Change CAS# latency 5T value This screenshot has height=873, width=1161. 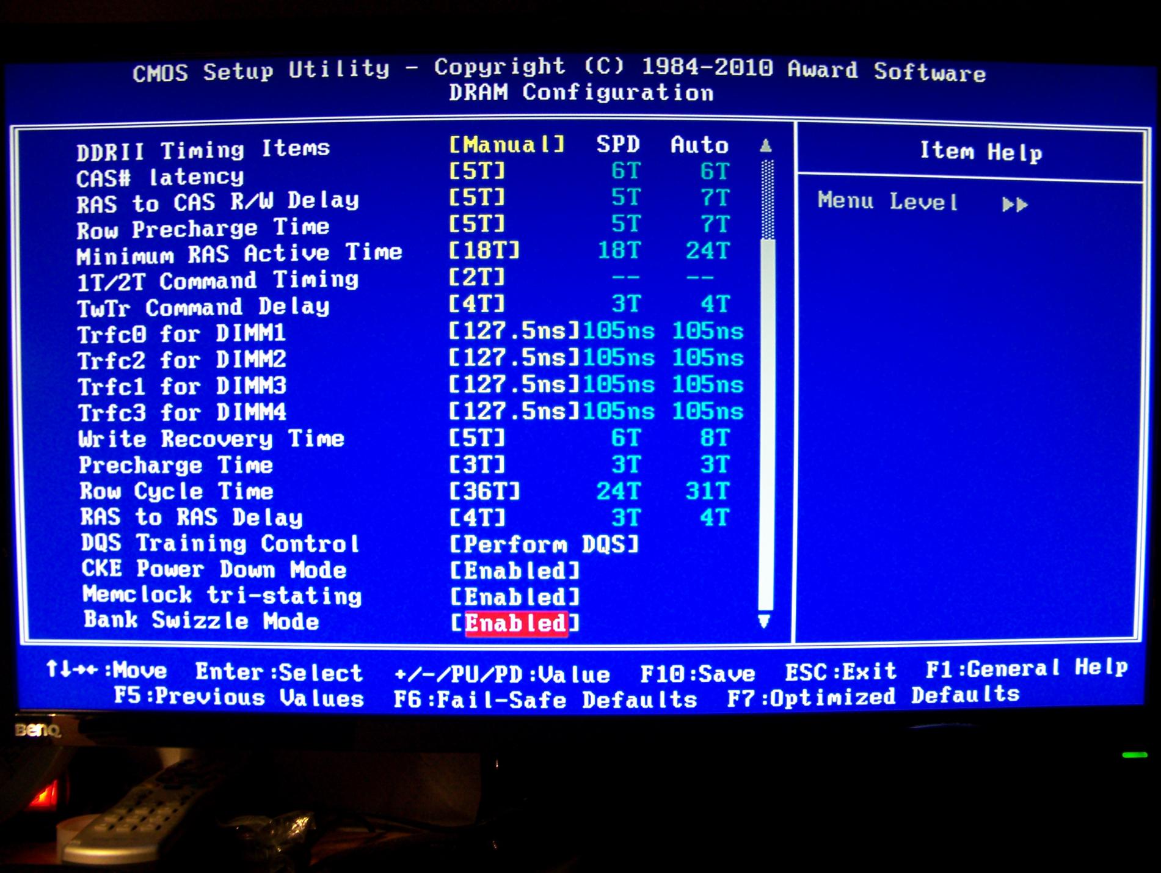(478, 171)
